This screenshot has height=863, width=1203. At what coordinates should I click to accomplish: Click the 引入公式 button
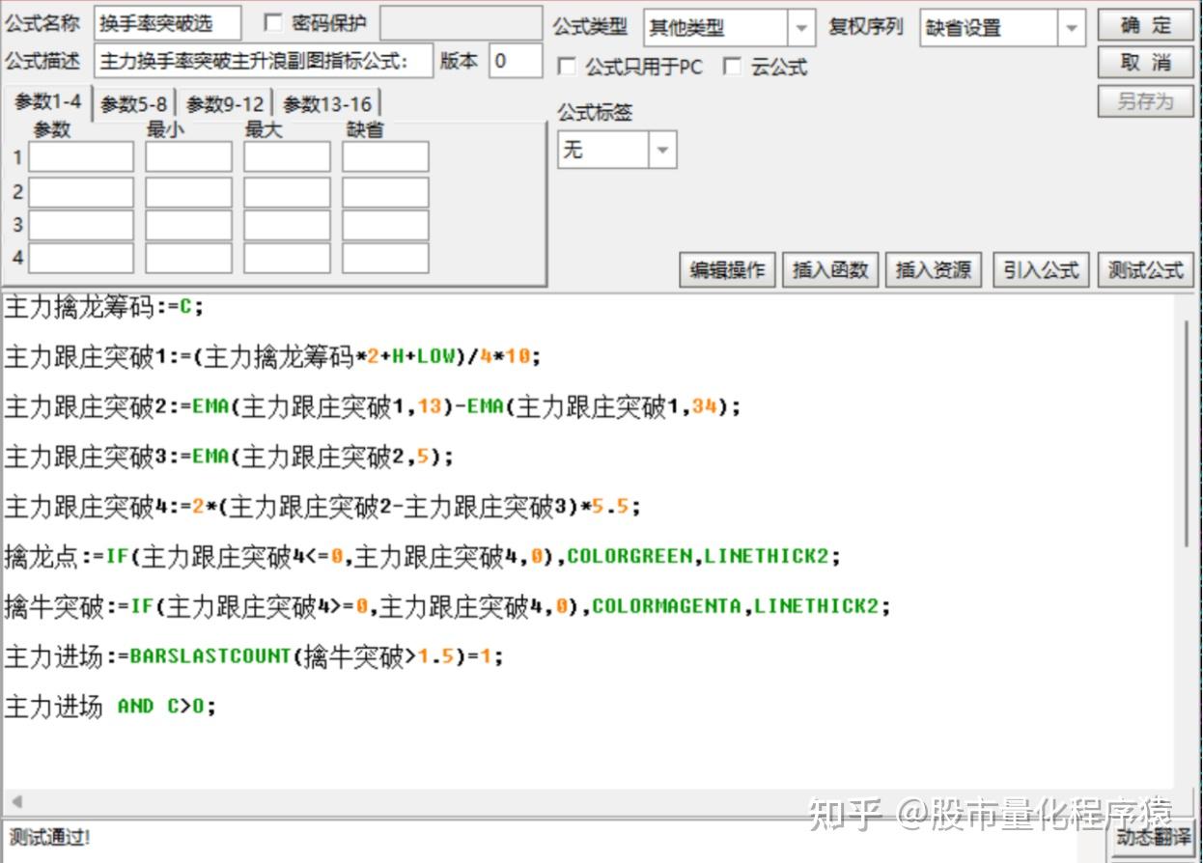click(x=1041, y=270)
